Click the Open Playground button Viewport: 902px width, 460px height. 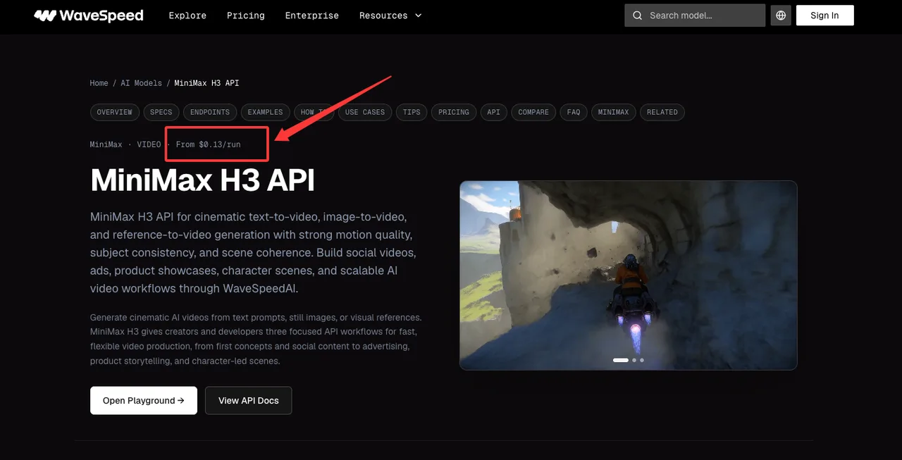coord(144,400)
